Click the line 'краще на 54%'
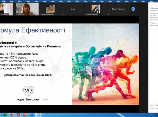This screenshot has height=117, width=158. pos(13,68)
